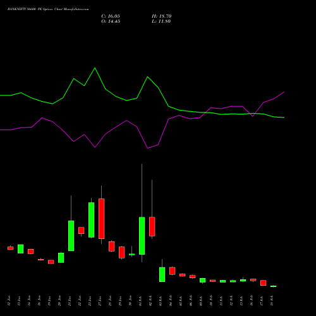This screenshot has height=316, width=316.
Task: Select the open value O: 14.45
Action: pos(111,21)
